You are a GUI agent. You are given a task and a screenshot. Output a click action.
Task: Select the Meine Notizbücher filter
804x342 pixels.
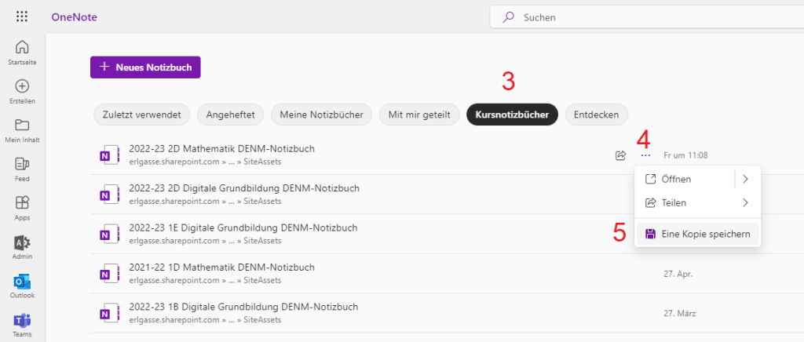321,115
